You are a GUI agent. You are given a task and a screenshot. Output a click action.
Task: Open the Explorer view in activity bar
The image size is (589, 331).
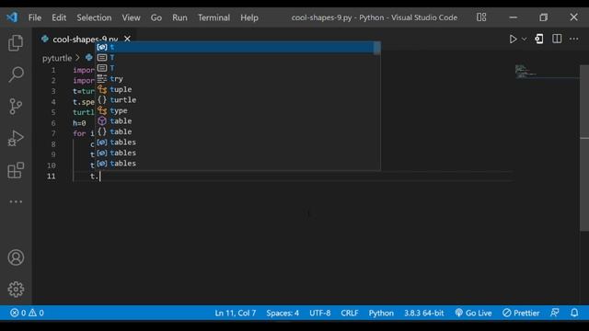(16, 42)
